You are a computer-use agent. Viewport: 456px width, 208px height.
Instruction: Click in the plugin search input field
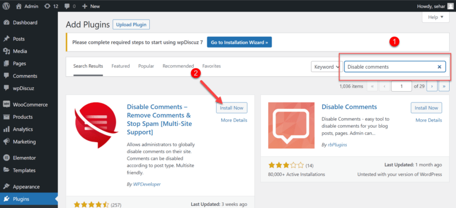(x=391, y=66)
